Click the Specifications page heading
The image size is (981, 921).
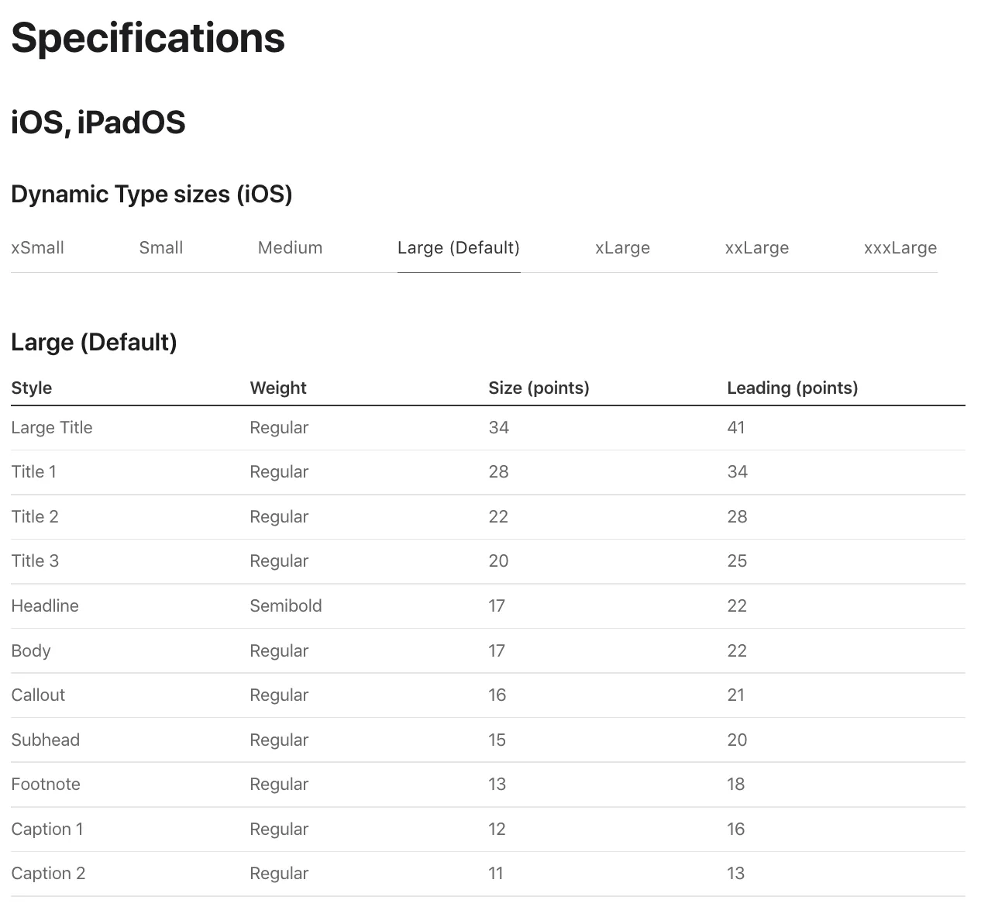point(148,38)
